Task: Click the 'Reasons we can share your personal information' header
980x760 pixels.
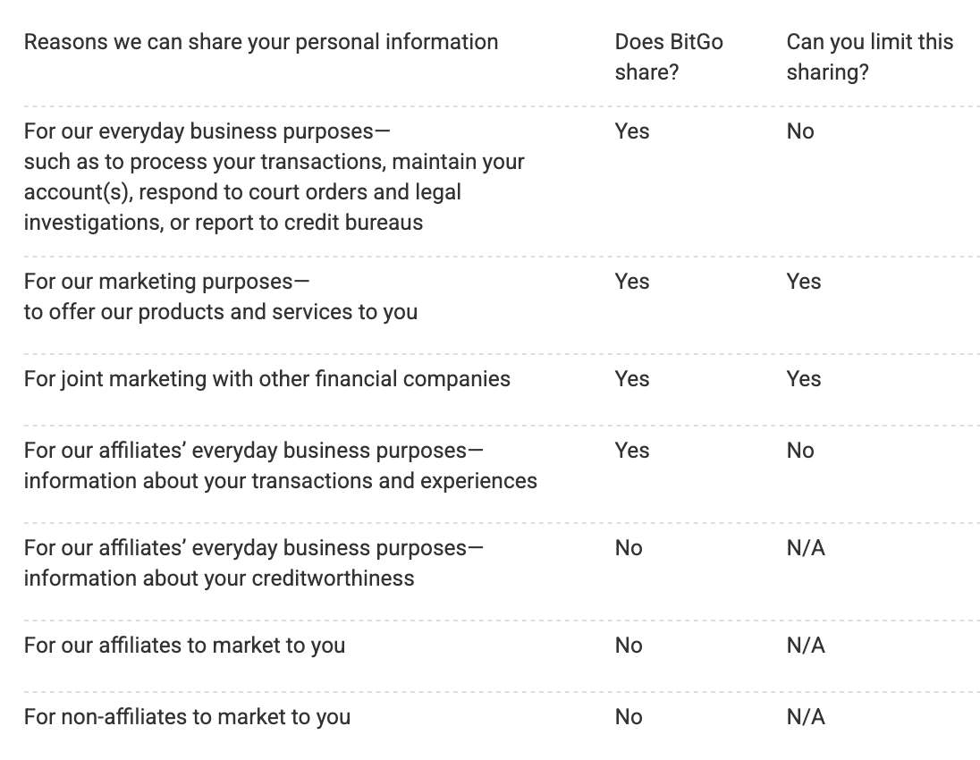Action: (260, 42)
